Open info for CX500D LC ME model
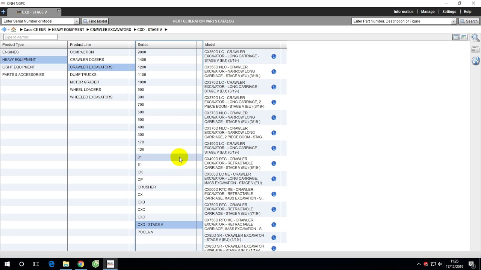 click(274, 179)
